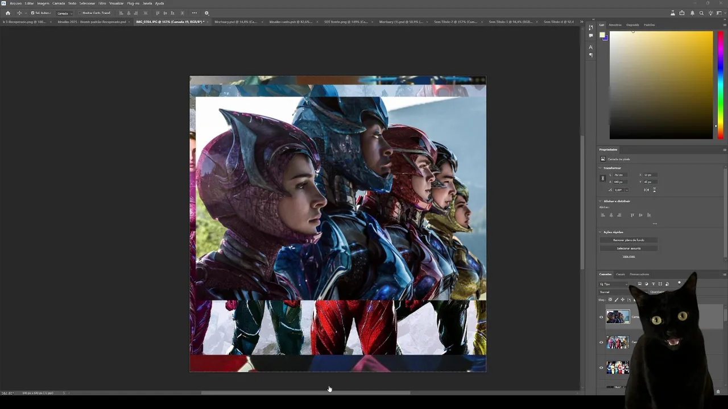Viewport: 728px width, 409px height.
Task: Toggle the width-height link constraint
Action: pos(603,178)
